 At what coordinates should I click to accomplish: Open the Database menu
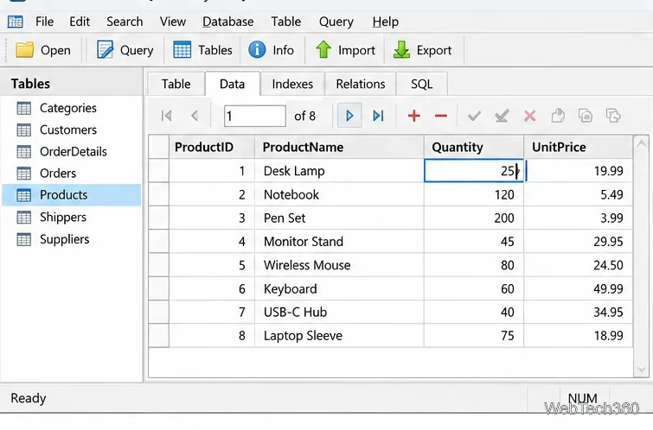pos(227,22)
